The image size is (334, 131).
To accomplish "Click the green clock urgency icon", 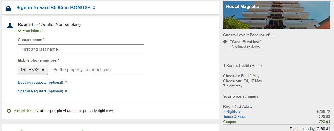I will pos(9,111).
